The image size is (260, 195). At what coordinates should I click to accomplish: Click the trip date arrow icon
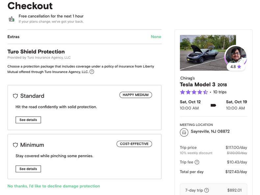(213, 105)
